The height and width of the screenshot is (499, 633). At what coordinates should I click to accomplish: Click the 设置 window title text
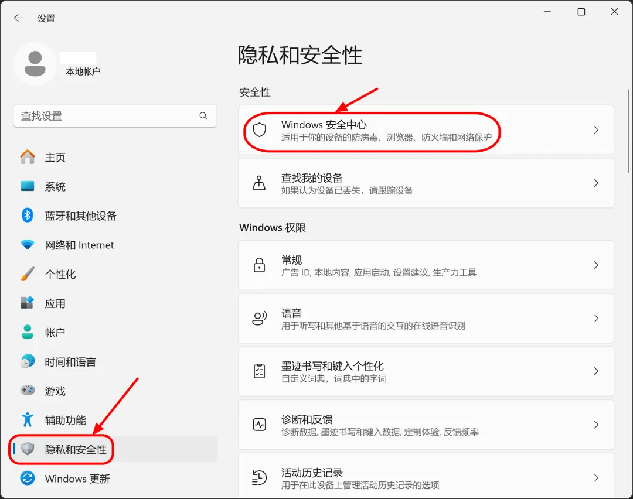(46, 18)
